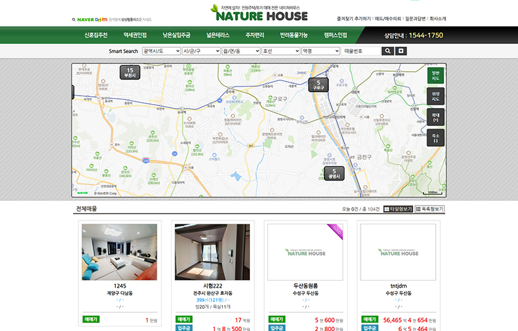
Task: Switch to 일반지도 normal map view
Action: (x=435, y=76)
